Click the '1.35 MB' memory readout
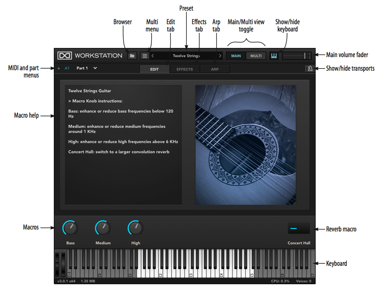Image resolution: width=385 pixels, height=291 pixels. point(88,281)
